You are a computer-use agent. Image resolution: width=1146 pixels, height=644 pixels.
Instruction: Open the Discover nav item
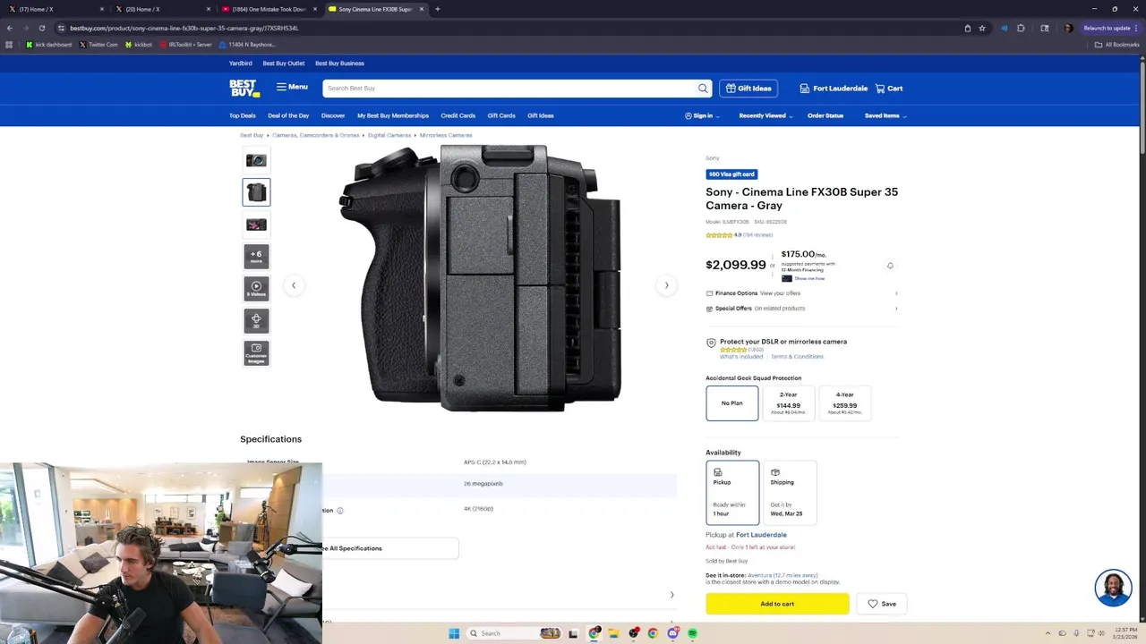pyautogui.click(x=333, y=115)
